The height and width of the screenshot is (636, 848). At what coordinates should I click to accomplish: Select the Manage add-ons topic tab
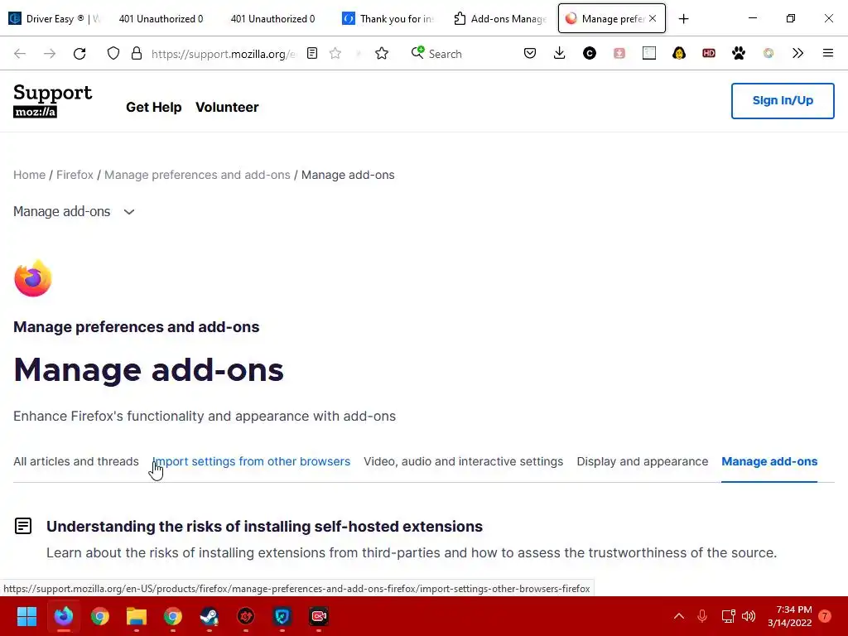point(769,461)
